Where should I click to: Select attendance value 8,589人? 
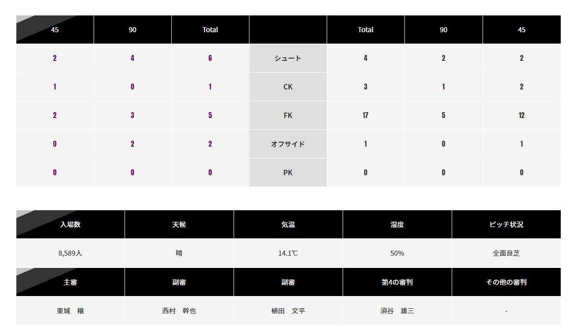point(70,253)
